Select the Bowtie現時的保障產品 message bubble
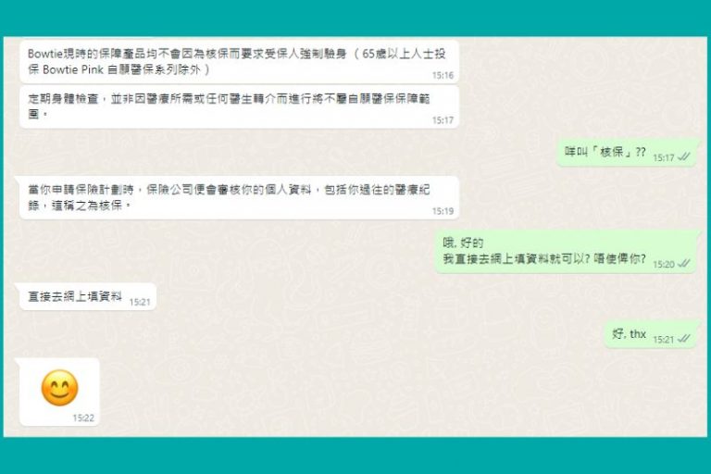Image resolution: width=711 pixels, height=474 pixels. pos(239,61)
